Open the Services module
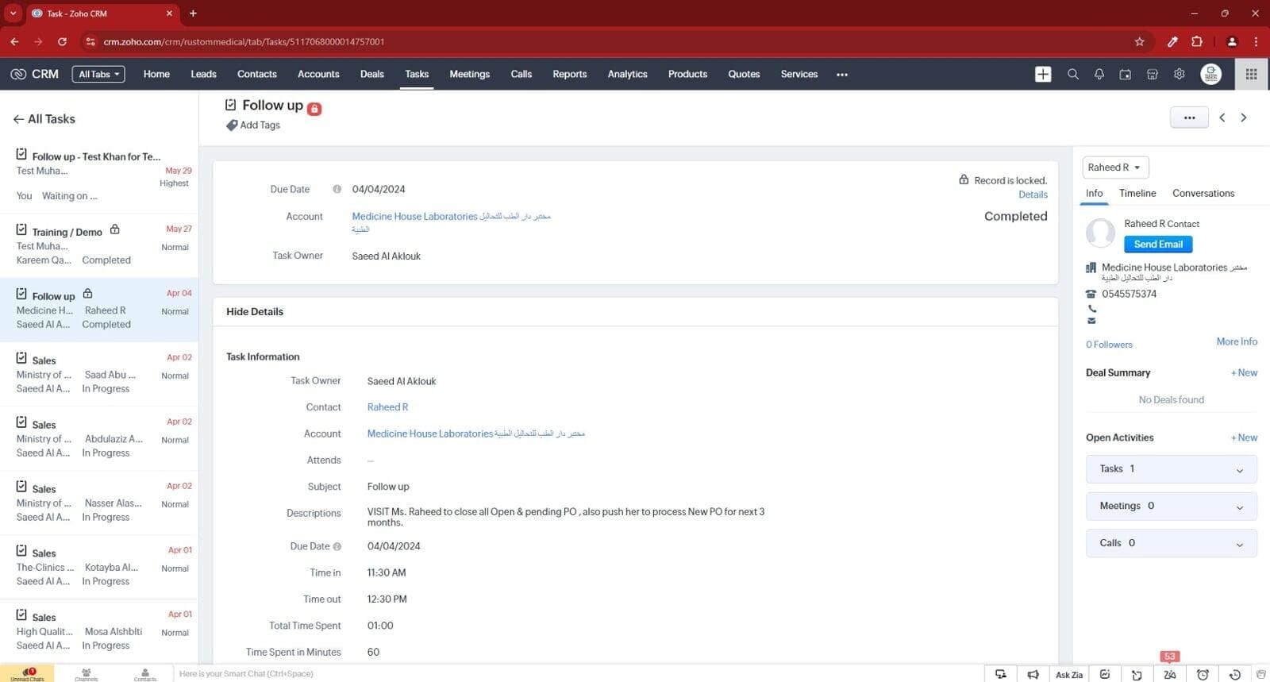Screen dimensions: 1270x682 pyautogui.click(x=799, y=74)
